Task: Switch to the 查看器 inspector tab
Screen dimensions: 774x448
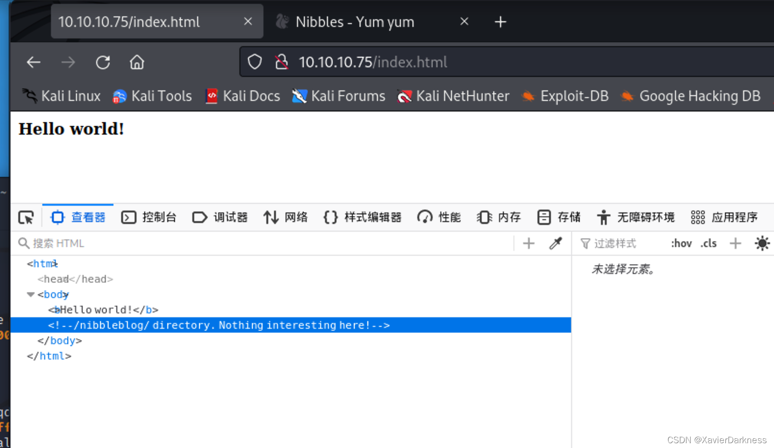Action: point(78,217)
